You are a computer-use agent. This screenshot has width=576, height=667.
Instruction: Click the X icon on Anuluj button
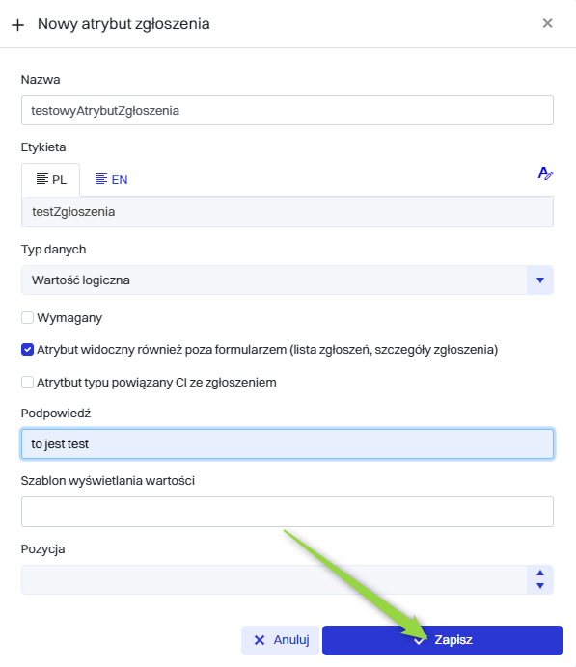click(260, 640)
